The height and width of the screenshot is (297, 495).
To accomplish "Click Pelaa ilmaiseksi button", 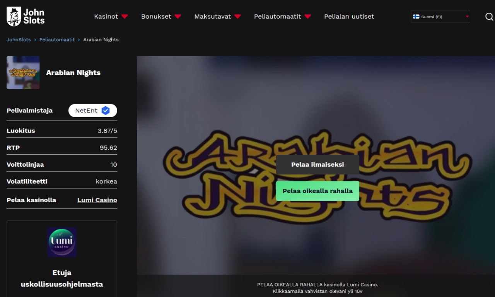I will (x=317, y=164).
